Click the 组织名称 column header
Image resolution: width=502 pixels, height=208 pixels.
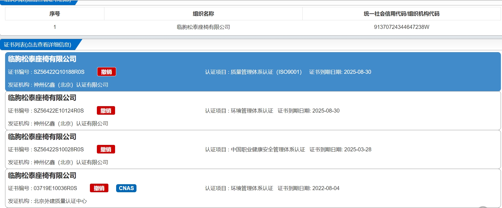203,14
